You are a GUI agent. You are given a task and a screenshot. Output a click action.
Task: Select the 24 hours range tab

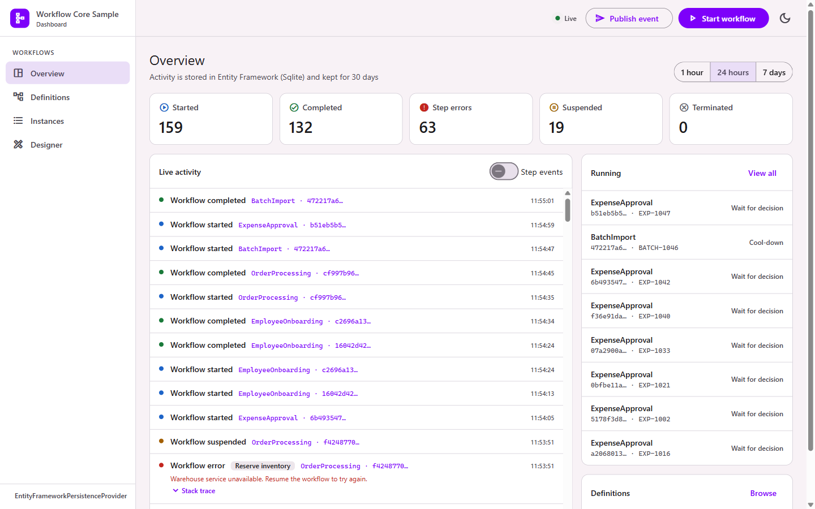tap(733, 72)
